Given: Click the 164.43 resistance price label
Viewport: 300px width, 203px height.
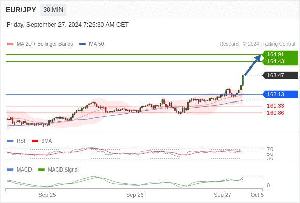Looking at the screenshot, I should tap(275, 61).
